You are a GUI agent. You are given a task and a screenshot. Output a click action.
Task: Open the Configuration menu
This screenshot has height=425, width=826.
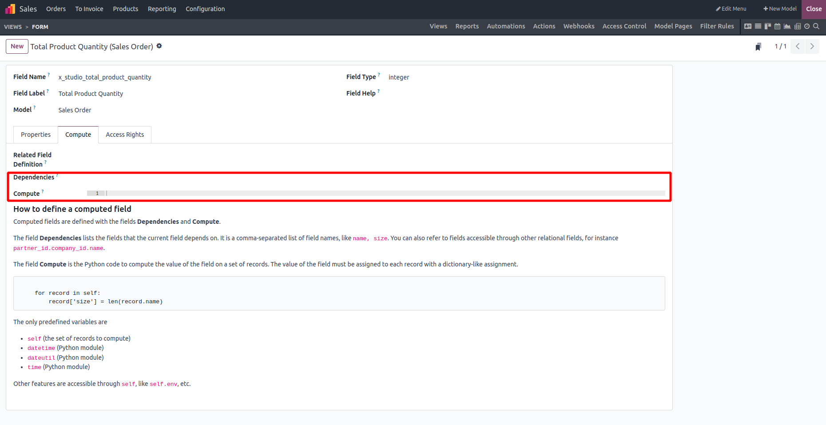click(205, 9)
